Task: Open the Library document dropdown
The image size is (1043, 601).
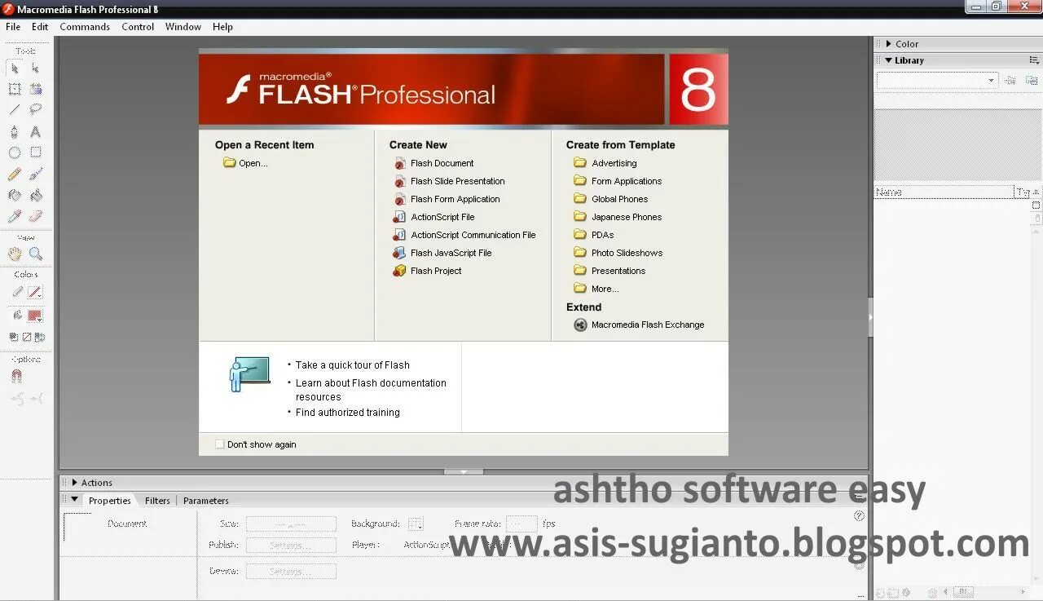Action: [x=937, y=80]
